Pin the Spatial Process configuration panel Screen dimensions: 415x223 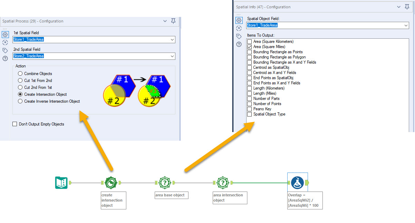(x=173, y=21)
